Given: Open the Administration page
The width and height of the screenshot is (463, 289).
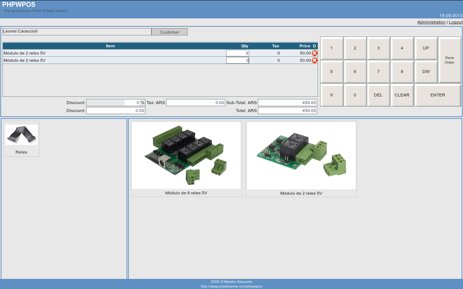Looking at the screenshot, I should [431, 22].
